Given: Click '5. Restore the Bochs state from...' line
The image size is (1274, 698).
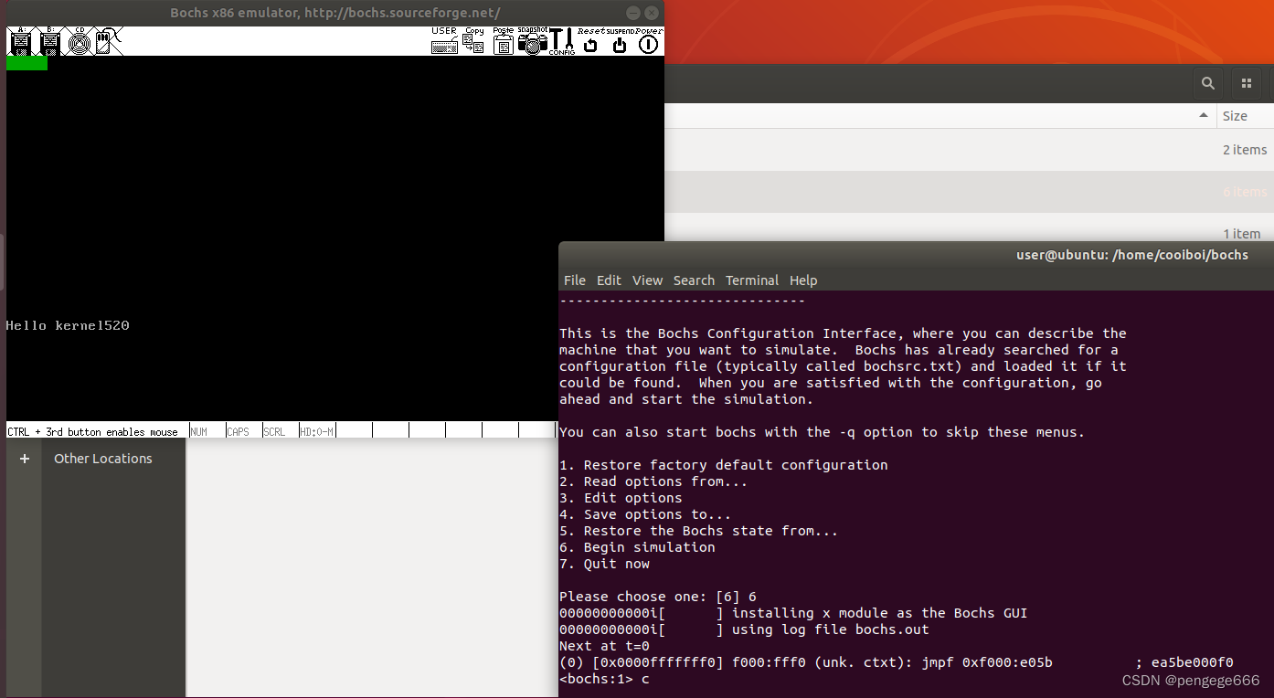Looking at the screenshot, I should point(698,531).
